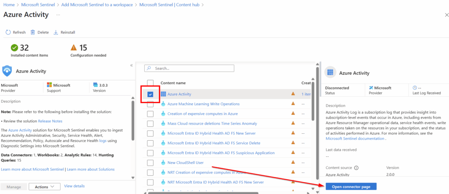Click the data connector grid icon in Azure Activity row
This screenshot has height=194, width=449.
coord(164,94)
